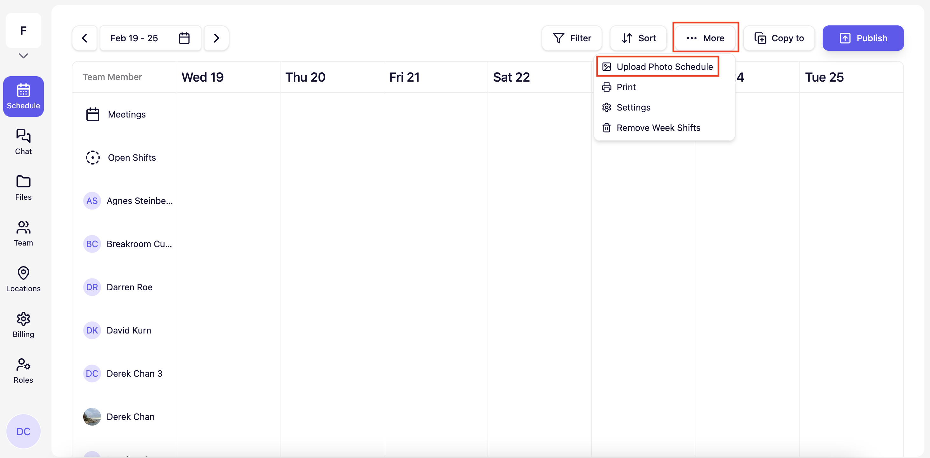Screen dimensions: 930x458
Task: Expand the workspace switcher chevron
Action: [x=24, y=56]
